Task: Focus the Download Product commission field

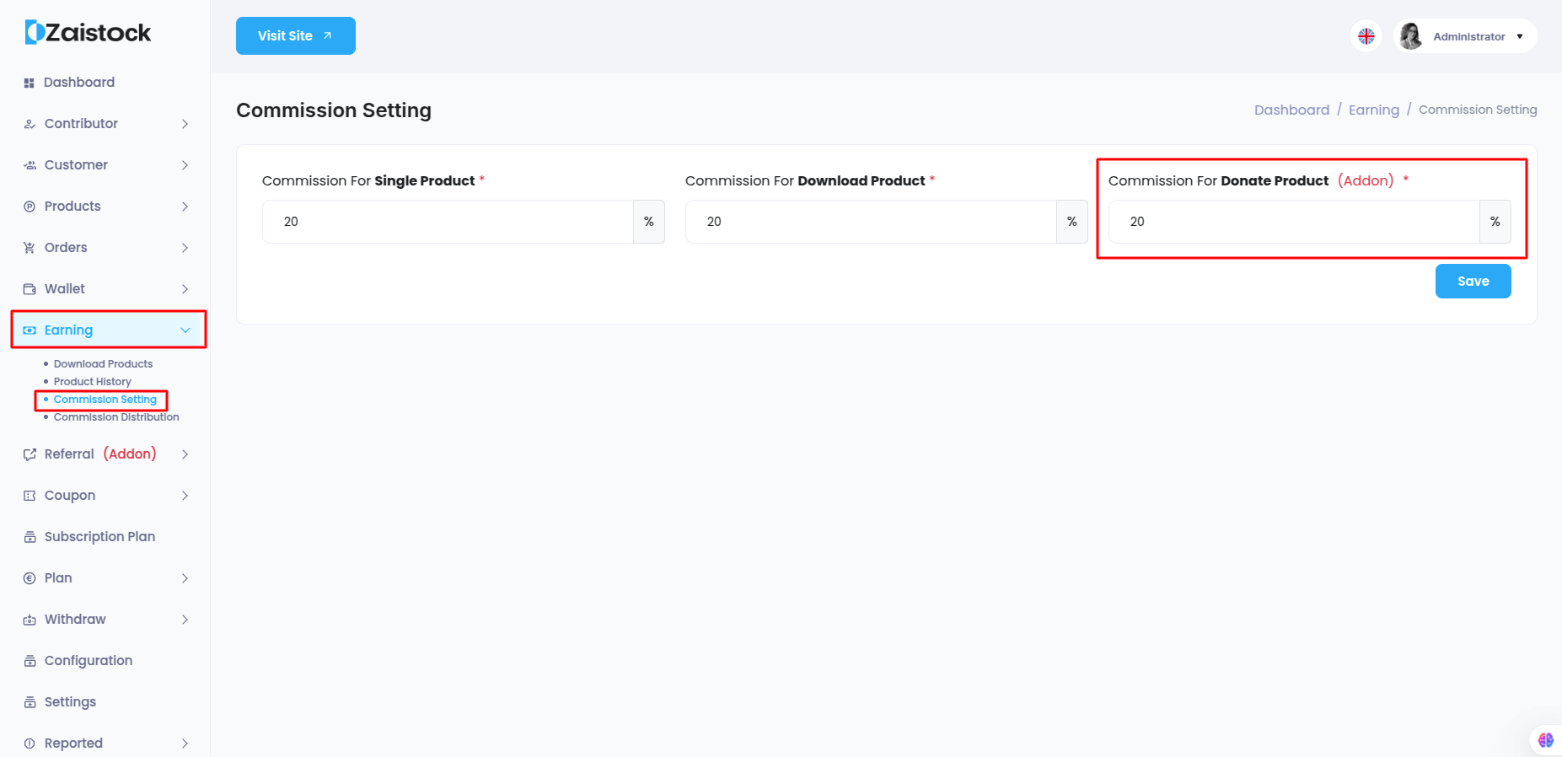Action: click(x=871, y=222)
